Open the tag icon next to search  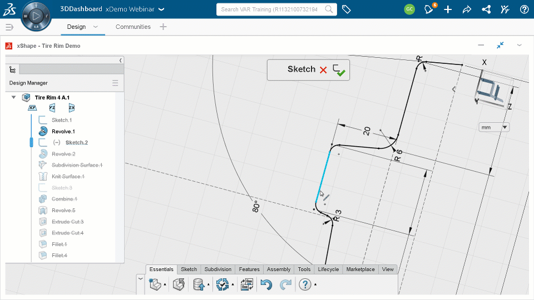pyautogui.click(x=347, y=9)
